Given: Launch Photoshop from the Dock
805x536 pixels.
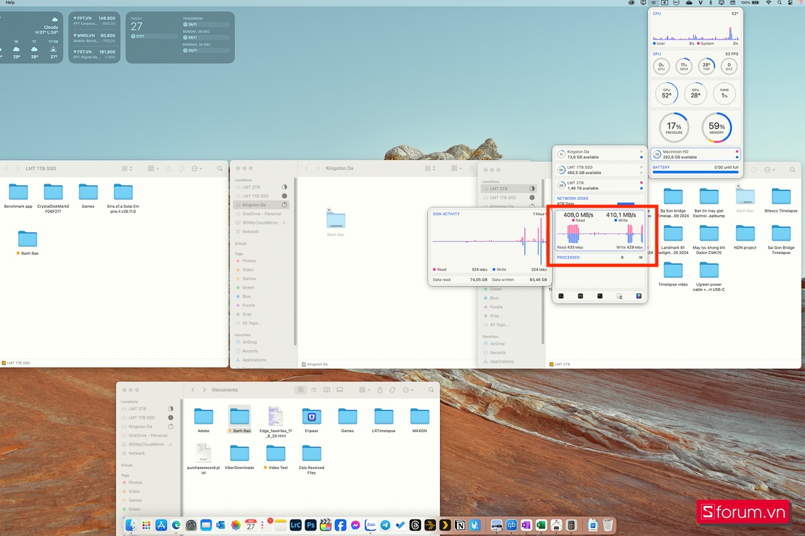Looking at the screenshot, I should pos(311,525).
